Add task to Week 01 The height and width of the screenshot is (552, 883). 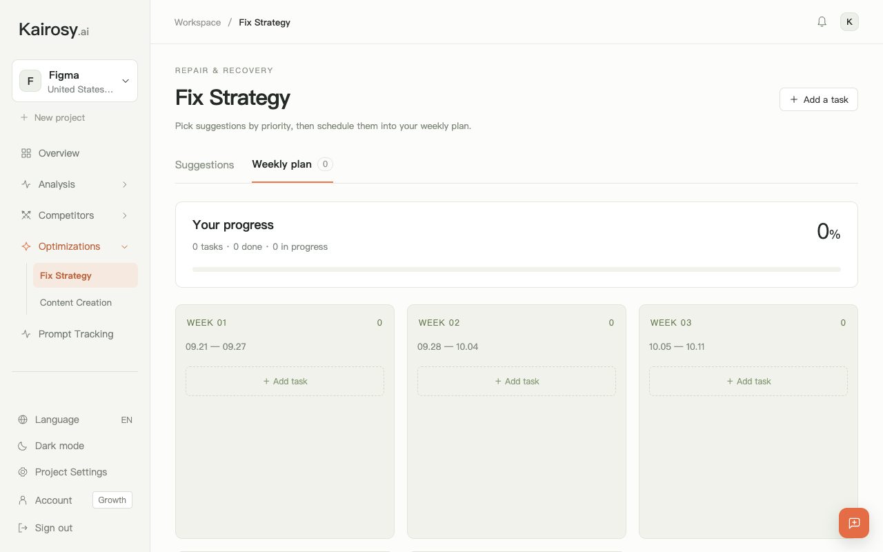[285, 381]
